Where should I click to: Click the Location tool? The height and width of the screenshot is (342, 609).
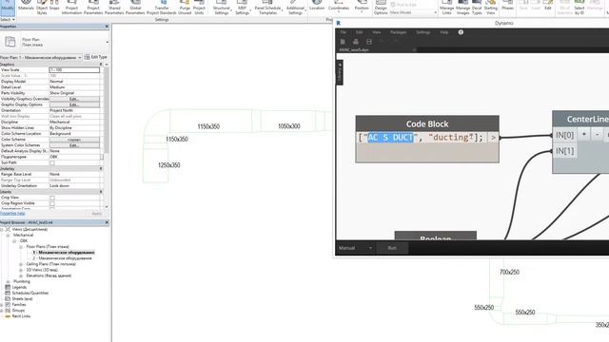coord(317,6)
